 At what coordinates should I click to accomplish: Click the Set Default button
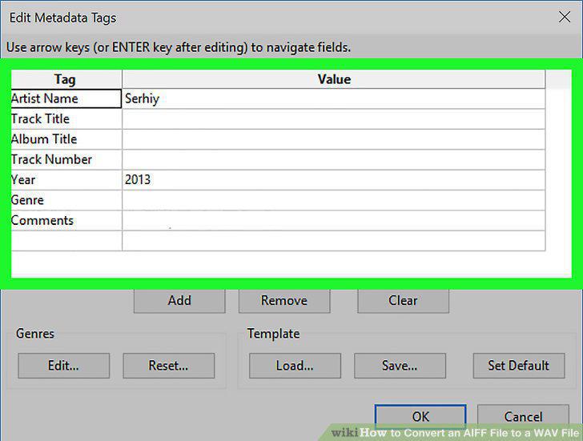coord(519,366)
